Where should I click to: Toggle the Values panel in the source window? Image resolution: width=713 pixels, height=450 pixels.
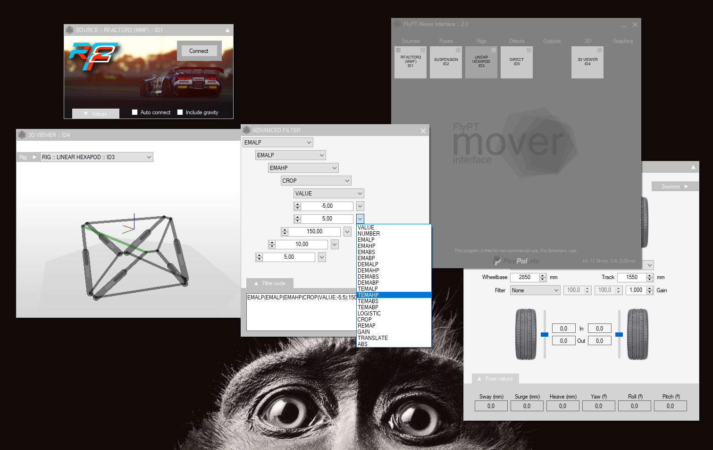(x=95, y=114)
